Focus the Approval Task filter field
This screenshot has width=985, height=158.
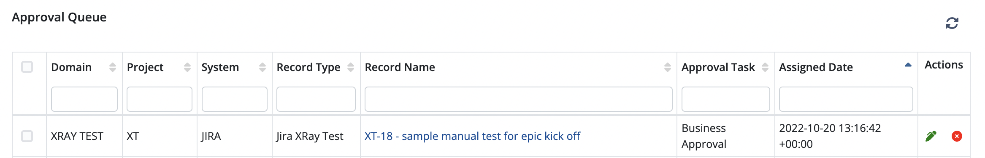[x=726, y=99]
